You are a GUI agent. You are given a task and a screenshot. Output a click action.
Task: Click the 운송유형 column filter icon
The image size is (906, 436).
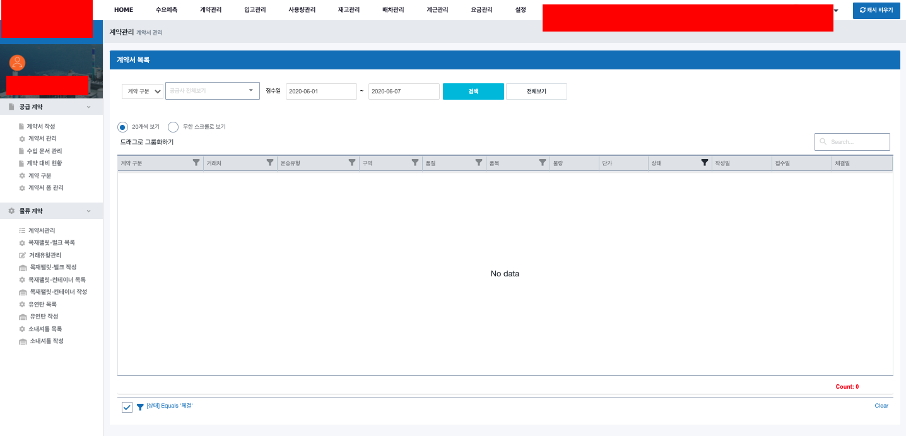point(352,163)
